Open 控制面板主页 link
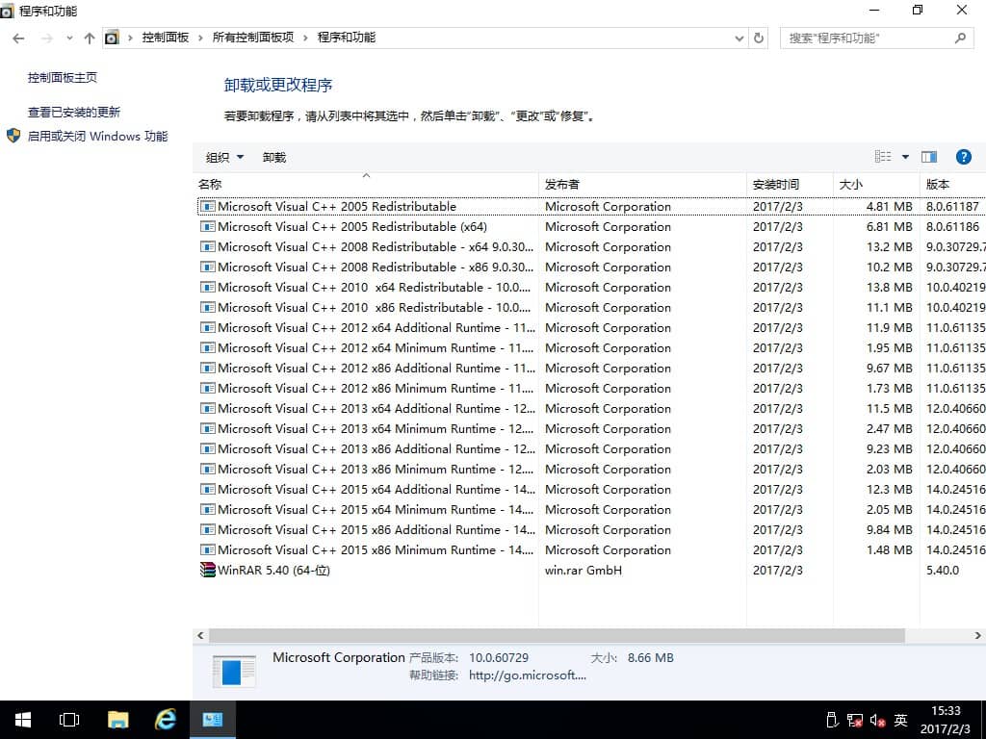This screenshot has height=739, width=986. pos(63,77)
